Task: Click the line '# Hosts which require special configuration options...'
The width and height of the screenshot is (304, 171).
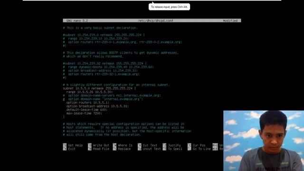Action: (x=123, y=124)
